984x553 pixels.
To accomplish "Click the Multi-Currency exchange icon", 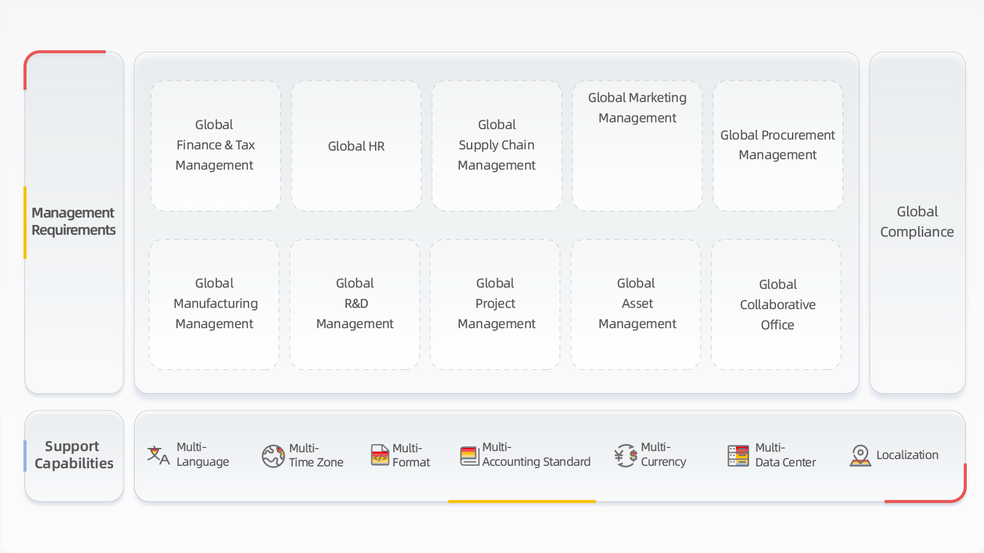I will pos(625,455).
